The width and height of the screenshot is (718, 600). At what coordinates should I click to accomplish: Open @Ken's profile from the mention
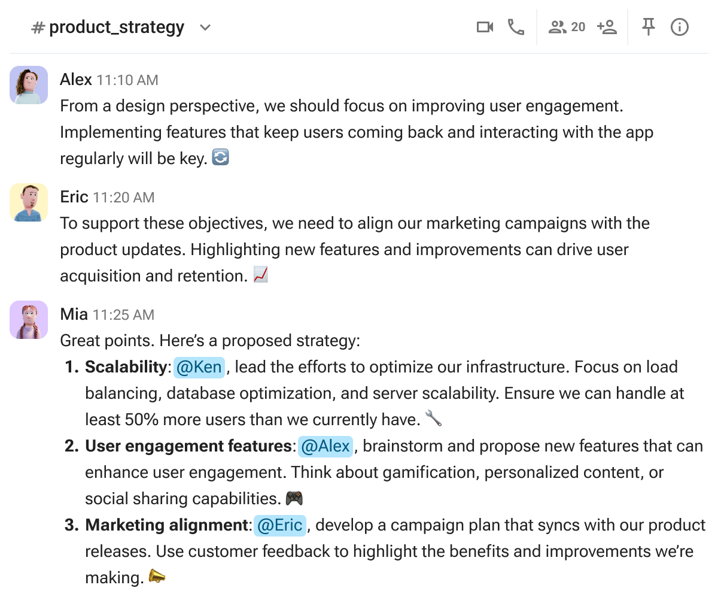pyautogui.click(x=199, y=367)
